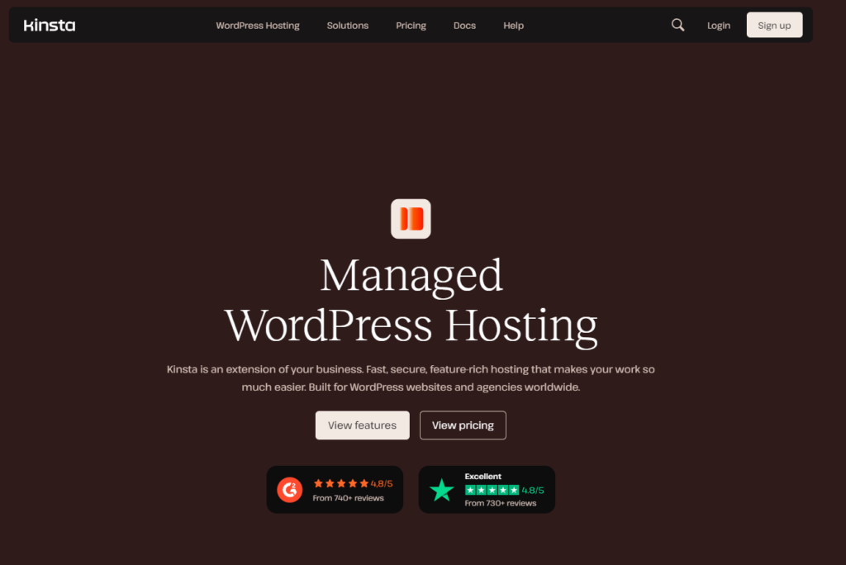Click the orange G2 star rating 4.8/5
Screen dimensions: 846x565
coord(353,483)
